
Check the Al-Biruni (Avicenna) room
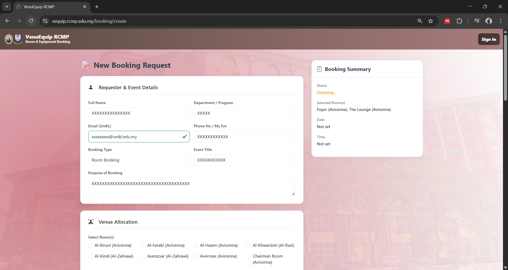point(90,246)
